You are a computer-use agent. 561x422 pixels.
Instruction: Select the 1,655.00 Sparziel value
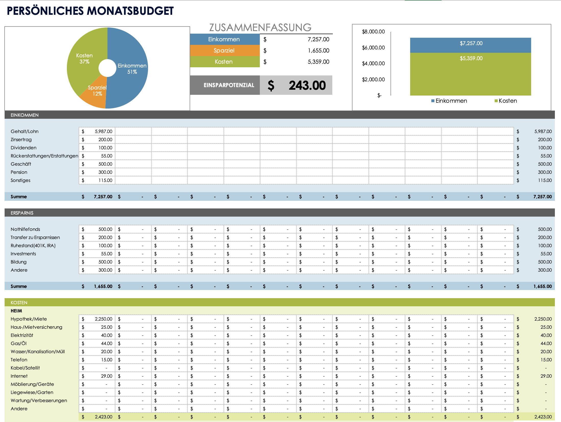click(318, 50)
